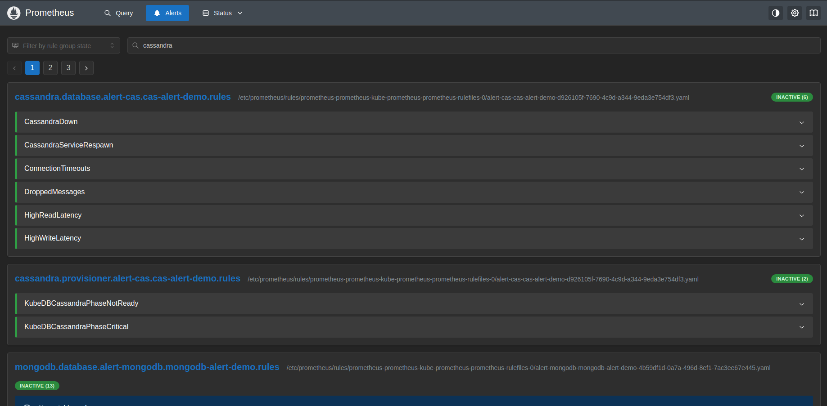
Task: Click mongodb alert-demo rule file path
Action: (x=529, y=368)
